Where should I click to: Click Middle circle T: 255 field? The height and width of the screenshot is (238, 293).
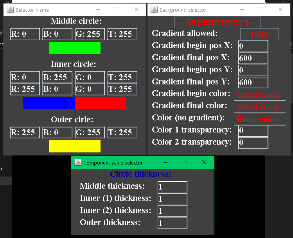(122, 34)
